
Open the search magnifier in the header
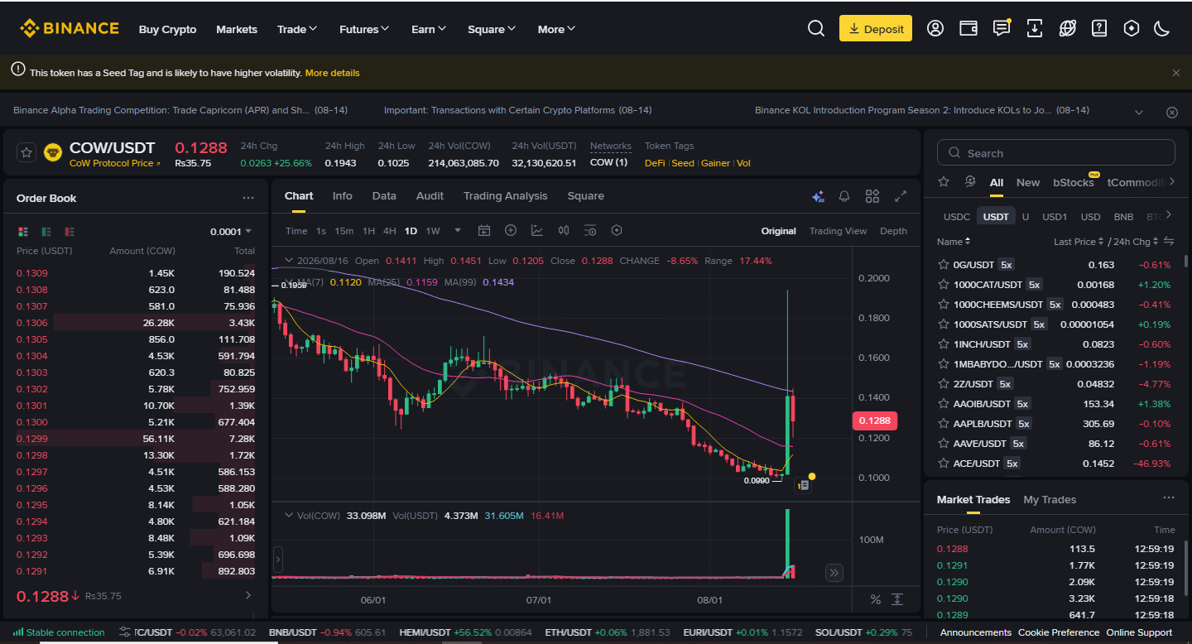pyautogui.click(x=816, y=28)
